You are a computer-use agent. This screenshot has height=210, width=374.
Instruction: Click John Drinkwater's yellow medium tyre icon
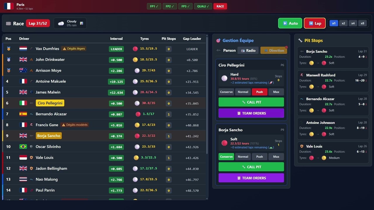pyautogui.click(x=135, y=60)
